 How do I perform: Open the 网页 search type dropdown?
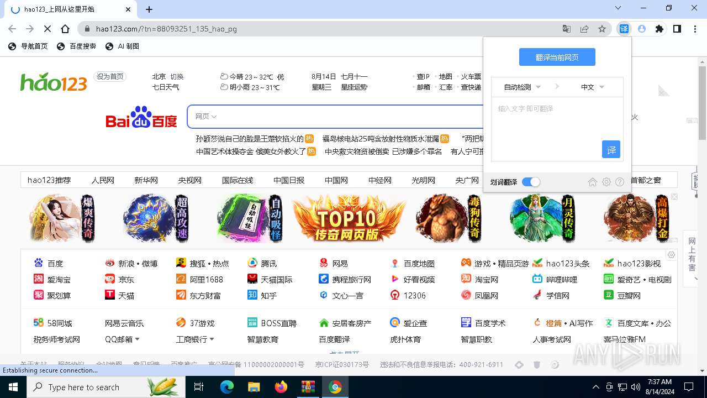[x=206, y=117]
